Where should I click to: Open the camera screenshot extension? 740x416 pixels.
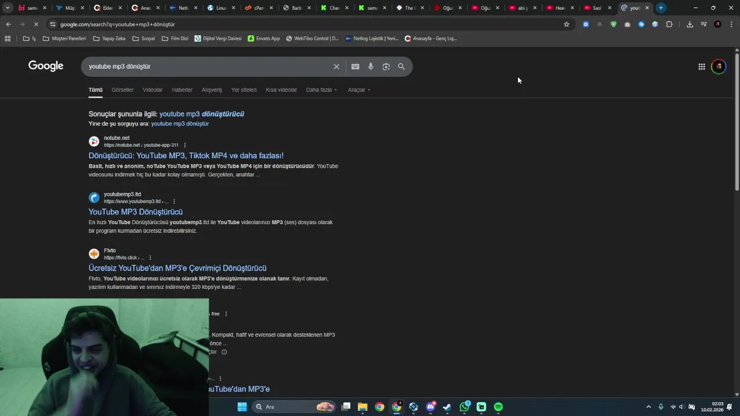pyautogui.click(x=627, y=24)
